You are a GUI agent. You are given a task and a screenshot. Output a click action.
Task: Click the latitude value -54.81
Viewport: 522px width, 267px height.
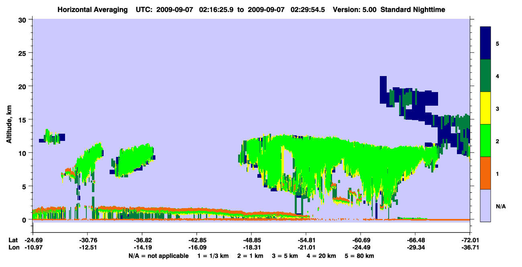click(306, 240)
